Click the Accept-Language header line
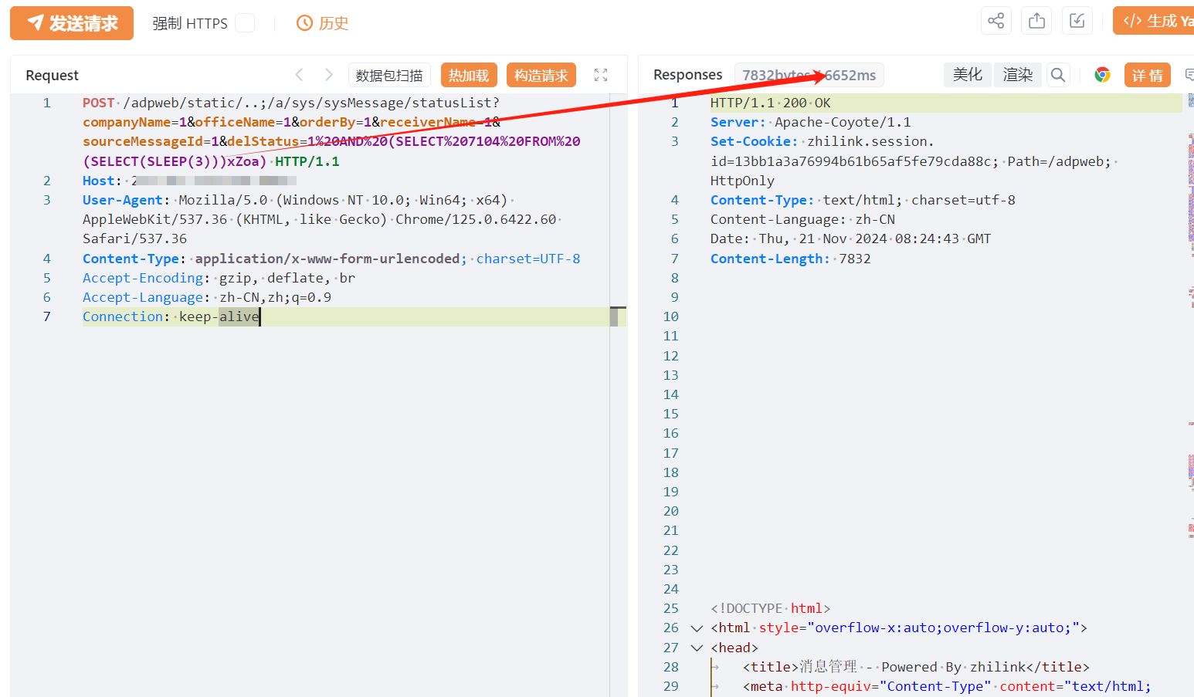 207,297
